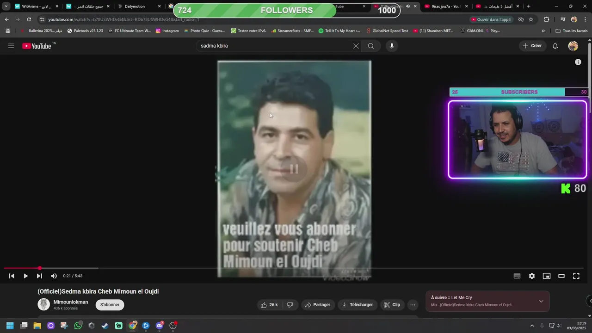Show video info card icon
This screenshot has height=333, width=592.
[578, 62]
